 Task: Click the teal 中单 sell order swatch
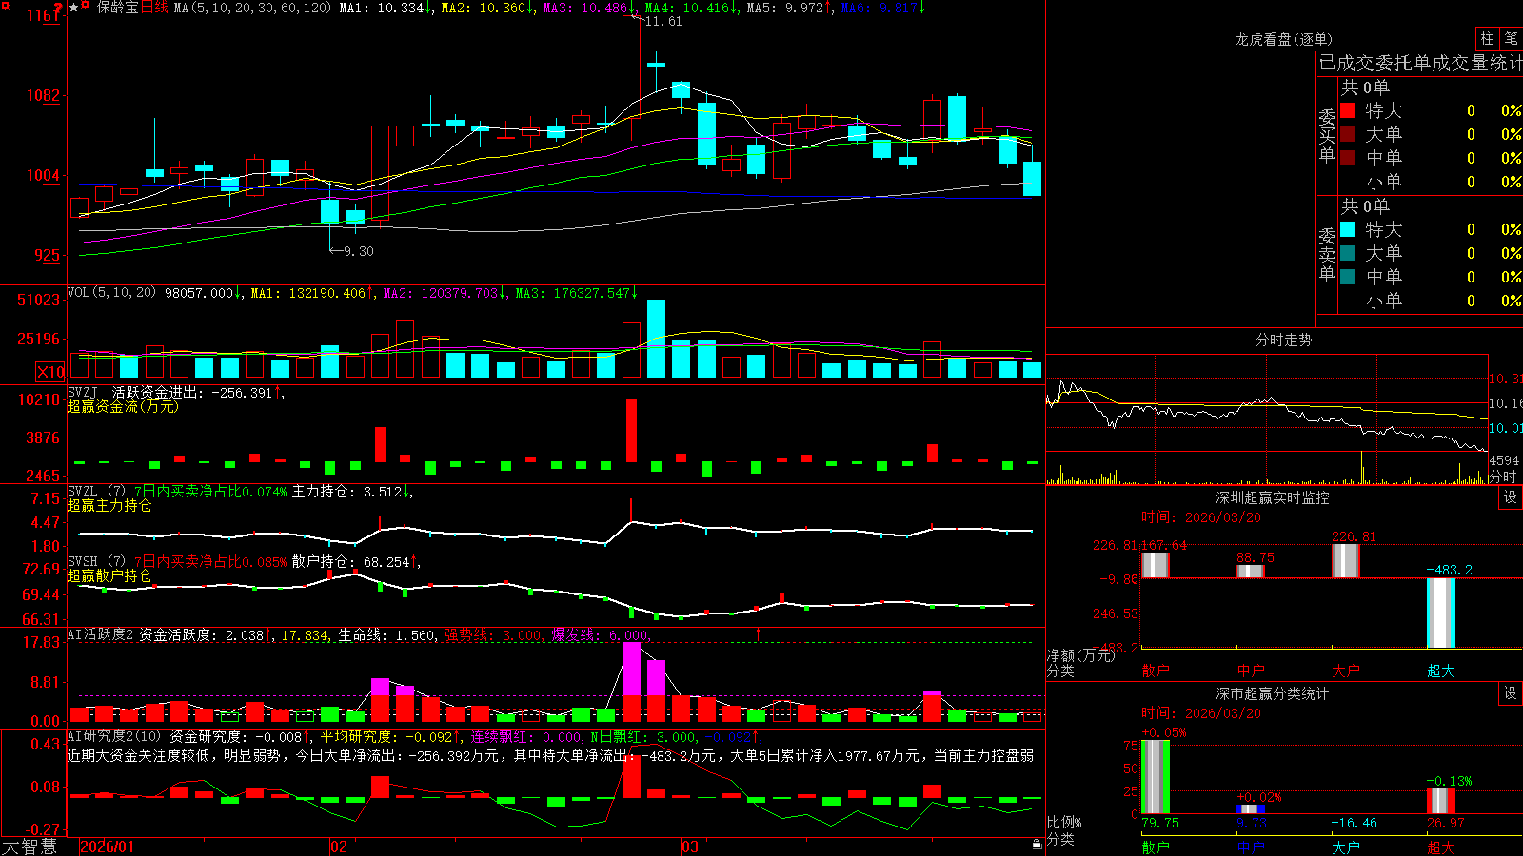point(1348,276)
